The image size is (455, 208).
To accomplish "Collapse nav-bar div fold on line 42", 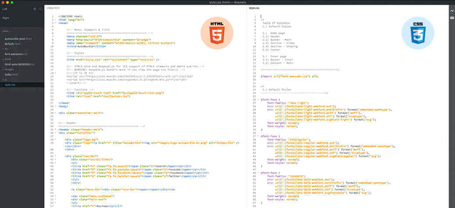I will coord(56,156).
